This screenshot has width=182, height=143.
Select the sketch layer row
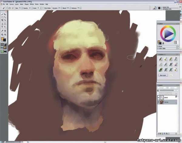[x=167, y=97]
